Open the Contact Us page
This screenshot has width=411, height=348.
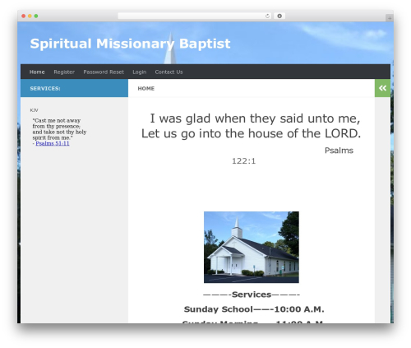[169, 72]
